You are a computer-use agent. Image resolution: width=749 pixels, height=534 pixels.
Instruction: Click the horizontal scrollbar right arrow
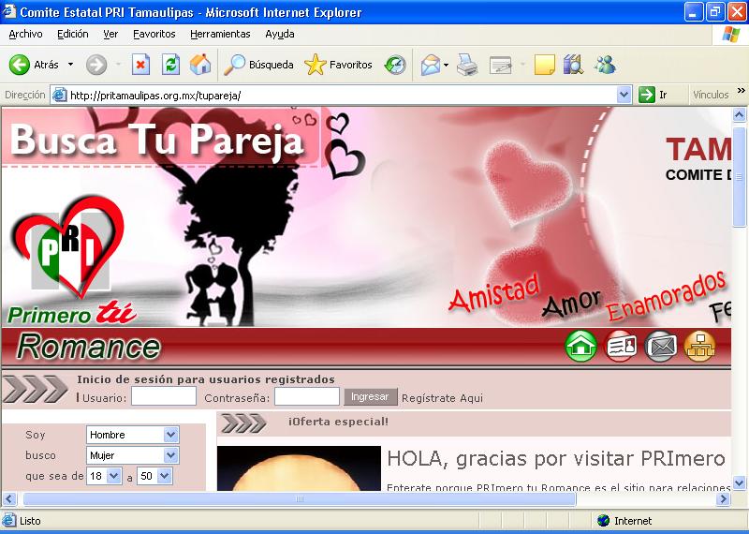723,499
